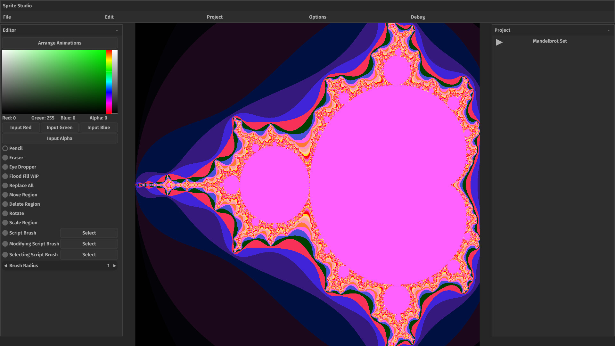This screenshot has height=346, width=615.
Task: Select the Pencil tool
Action: coord(5,148)
